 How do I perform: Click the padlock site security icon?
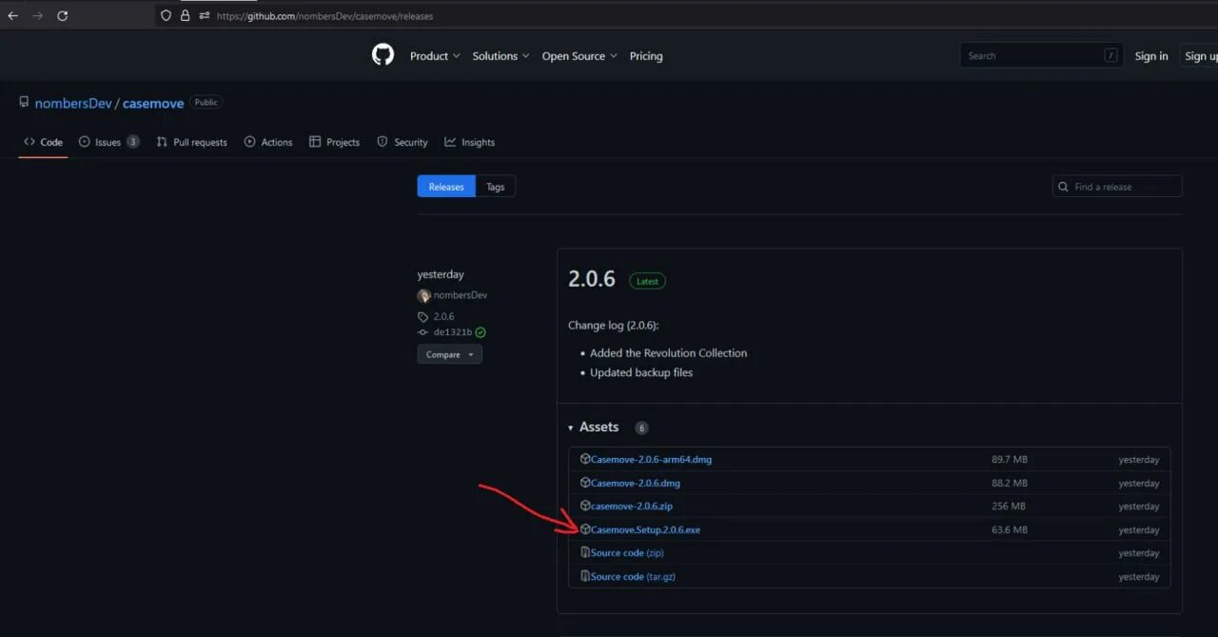[x=186, y=16]
